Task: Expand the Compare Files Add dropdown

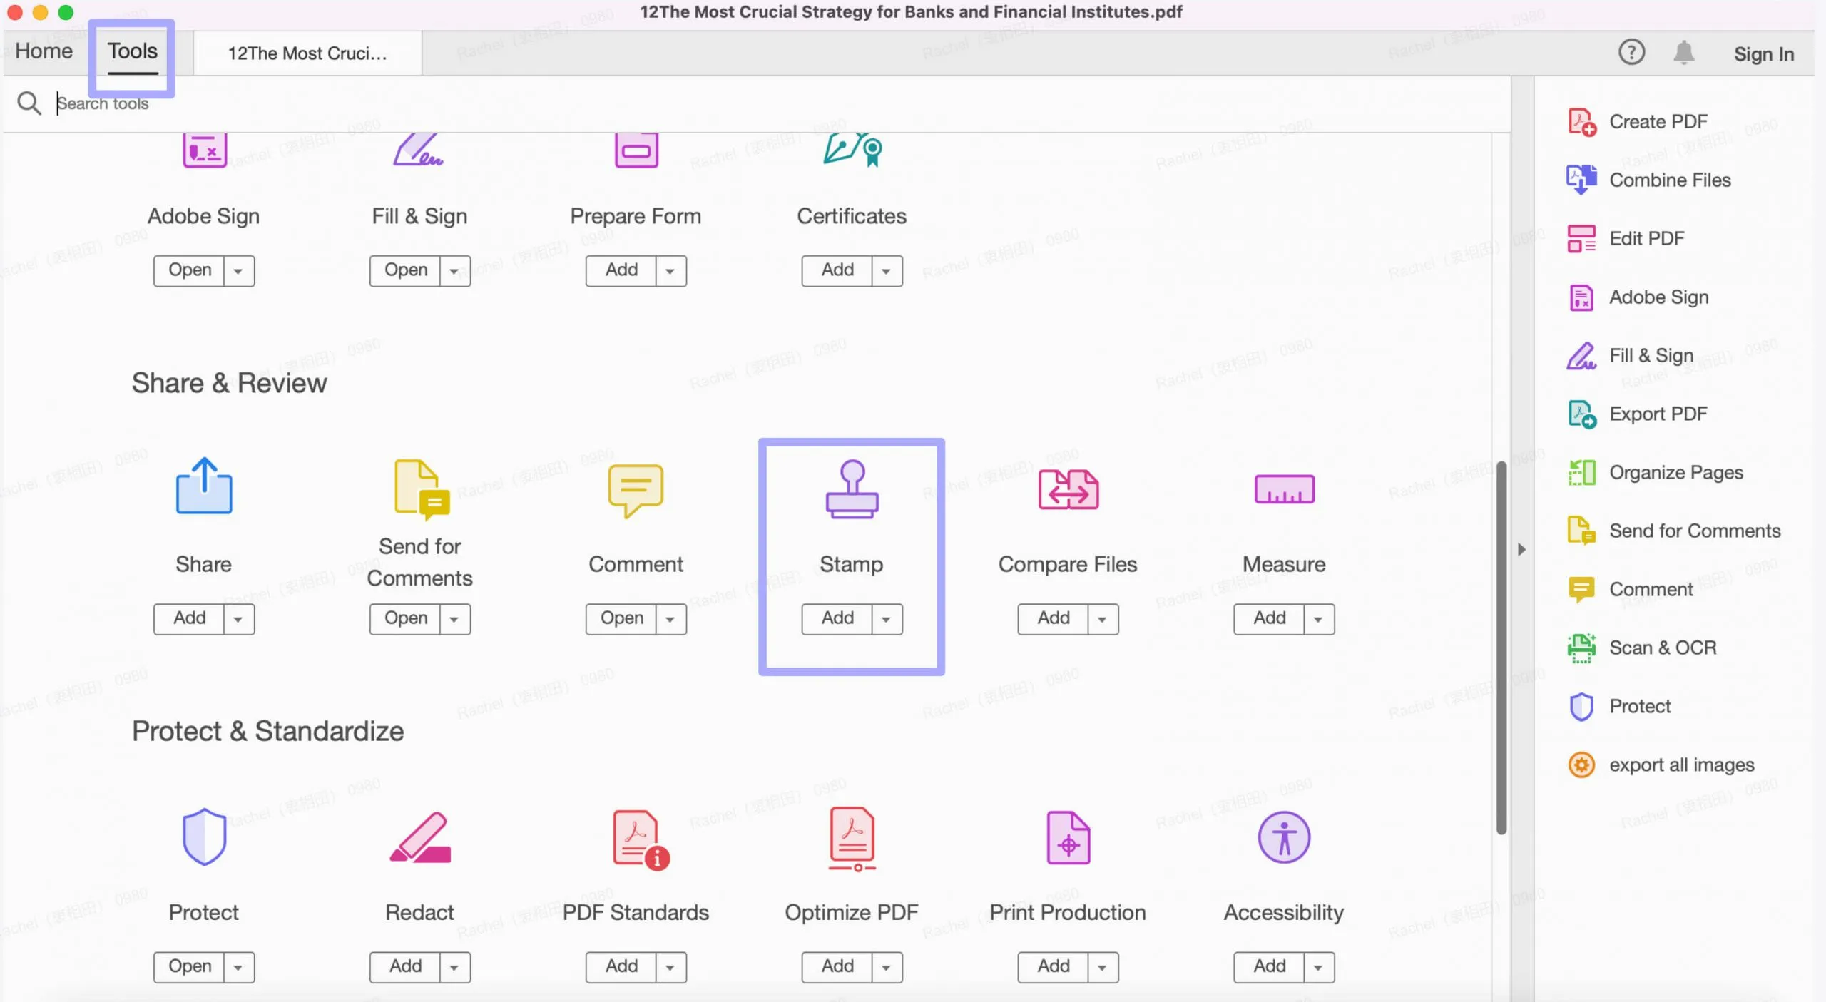Action: 1102,618
